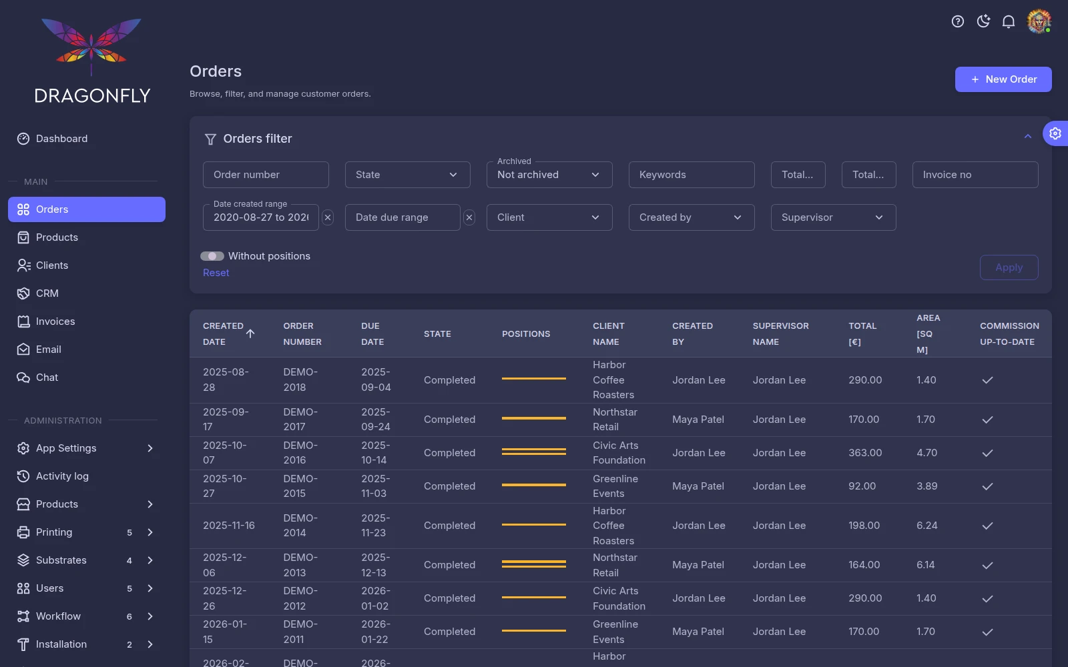Click the Order number input field

coord(266,175)
